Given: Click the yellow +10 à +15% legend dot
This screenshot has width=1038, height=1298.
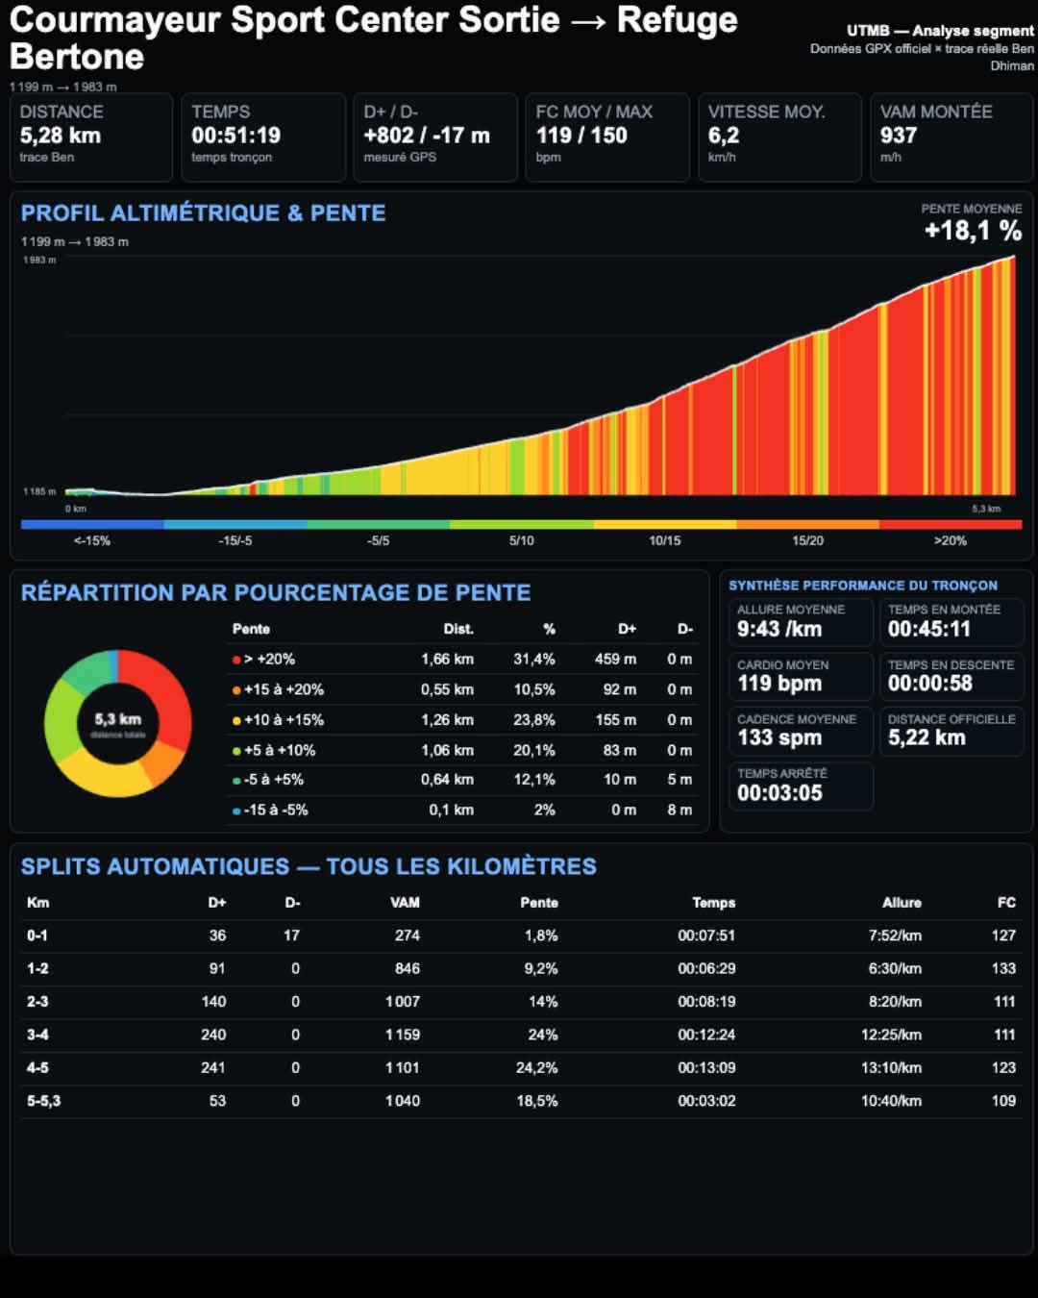Looking at the screenshot, I should point(236,720).
